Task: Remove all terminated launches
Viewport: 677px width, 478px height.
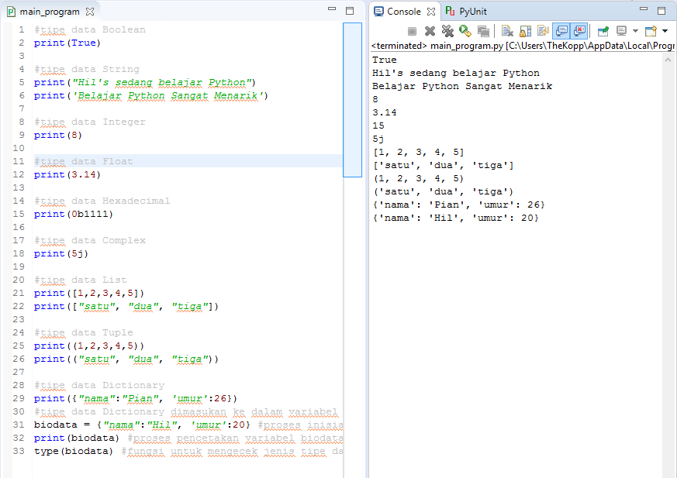Action: click(x=447, y=31)
